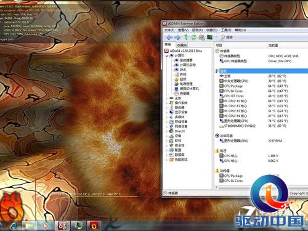Switch to the 收藏夹 favorites tab

(x=182, y=45)
